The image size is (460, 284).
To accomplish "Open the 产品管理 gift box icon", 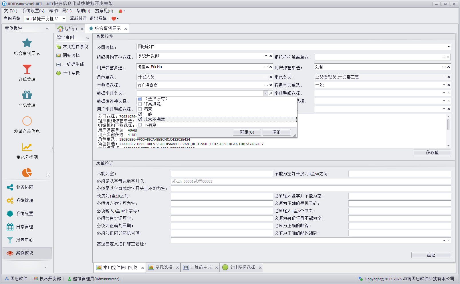I will pyautogui.click(x=27, y=95).
